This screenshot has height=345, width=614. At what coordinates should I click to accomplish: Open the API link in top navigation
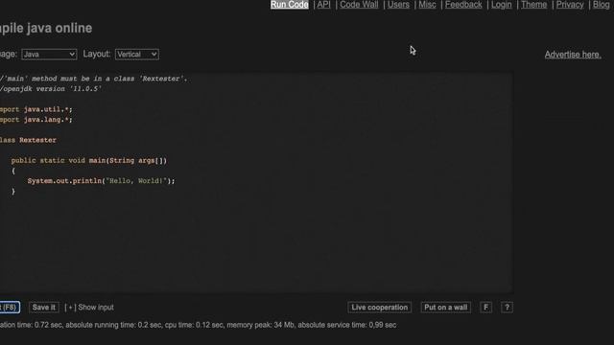tap(323, 5)
